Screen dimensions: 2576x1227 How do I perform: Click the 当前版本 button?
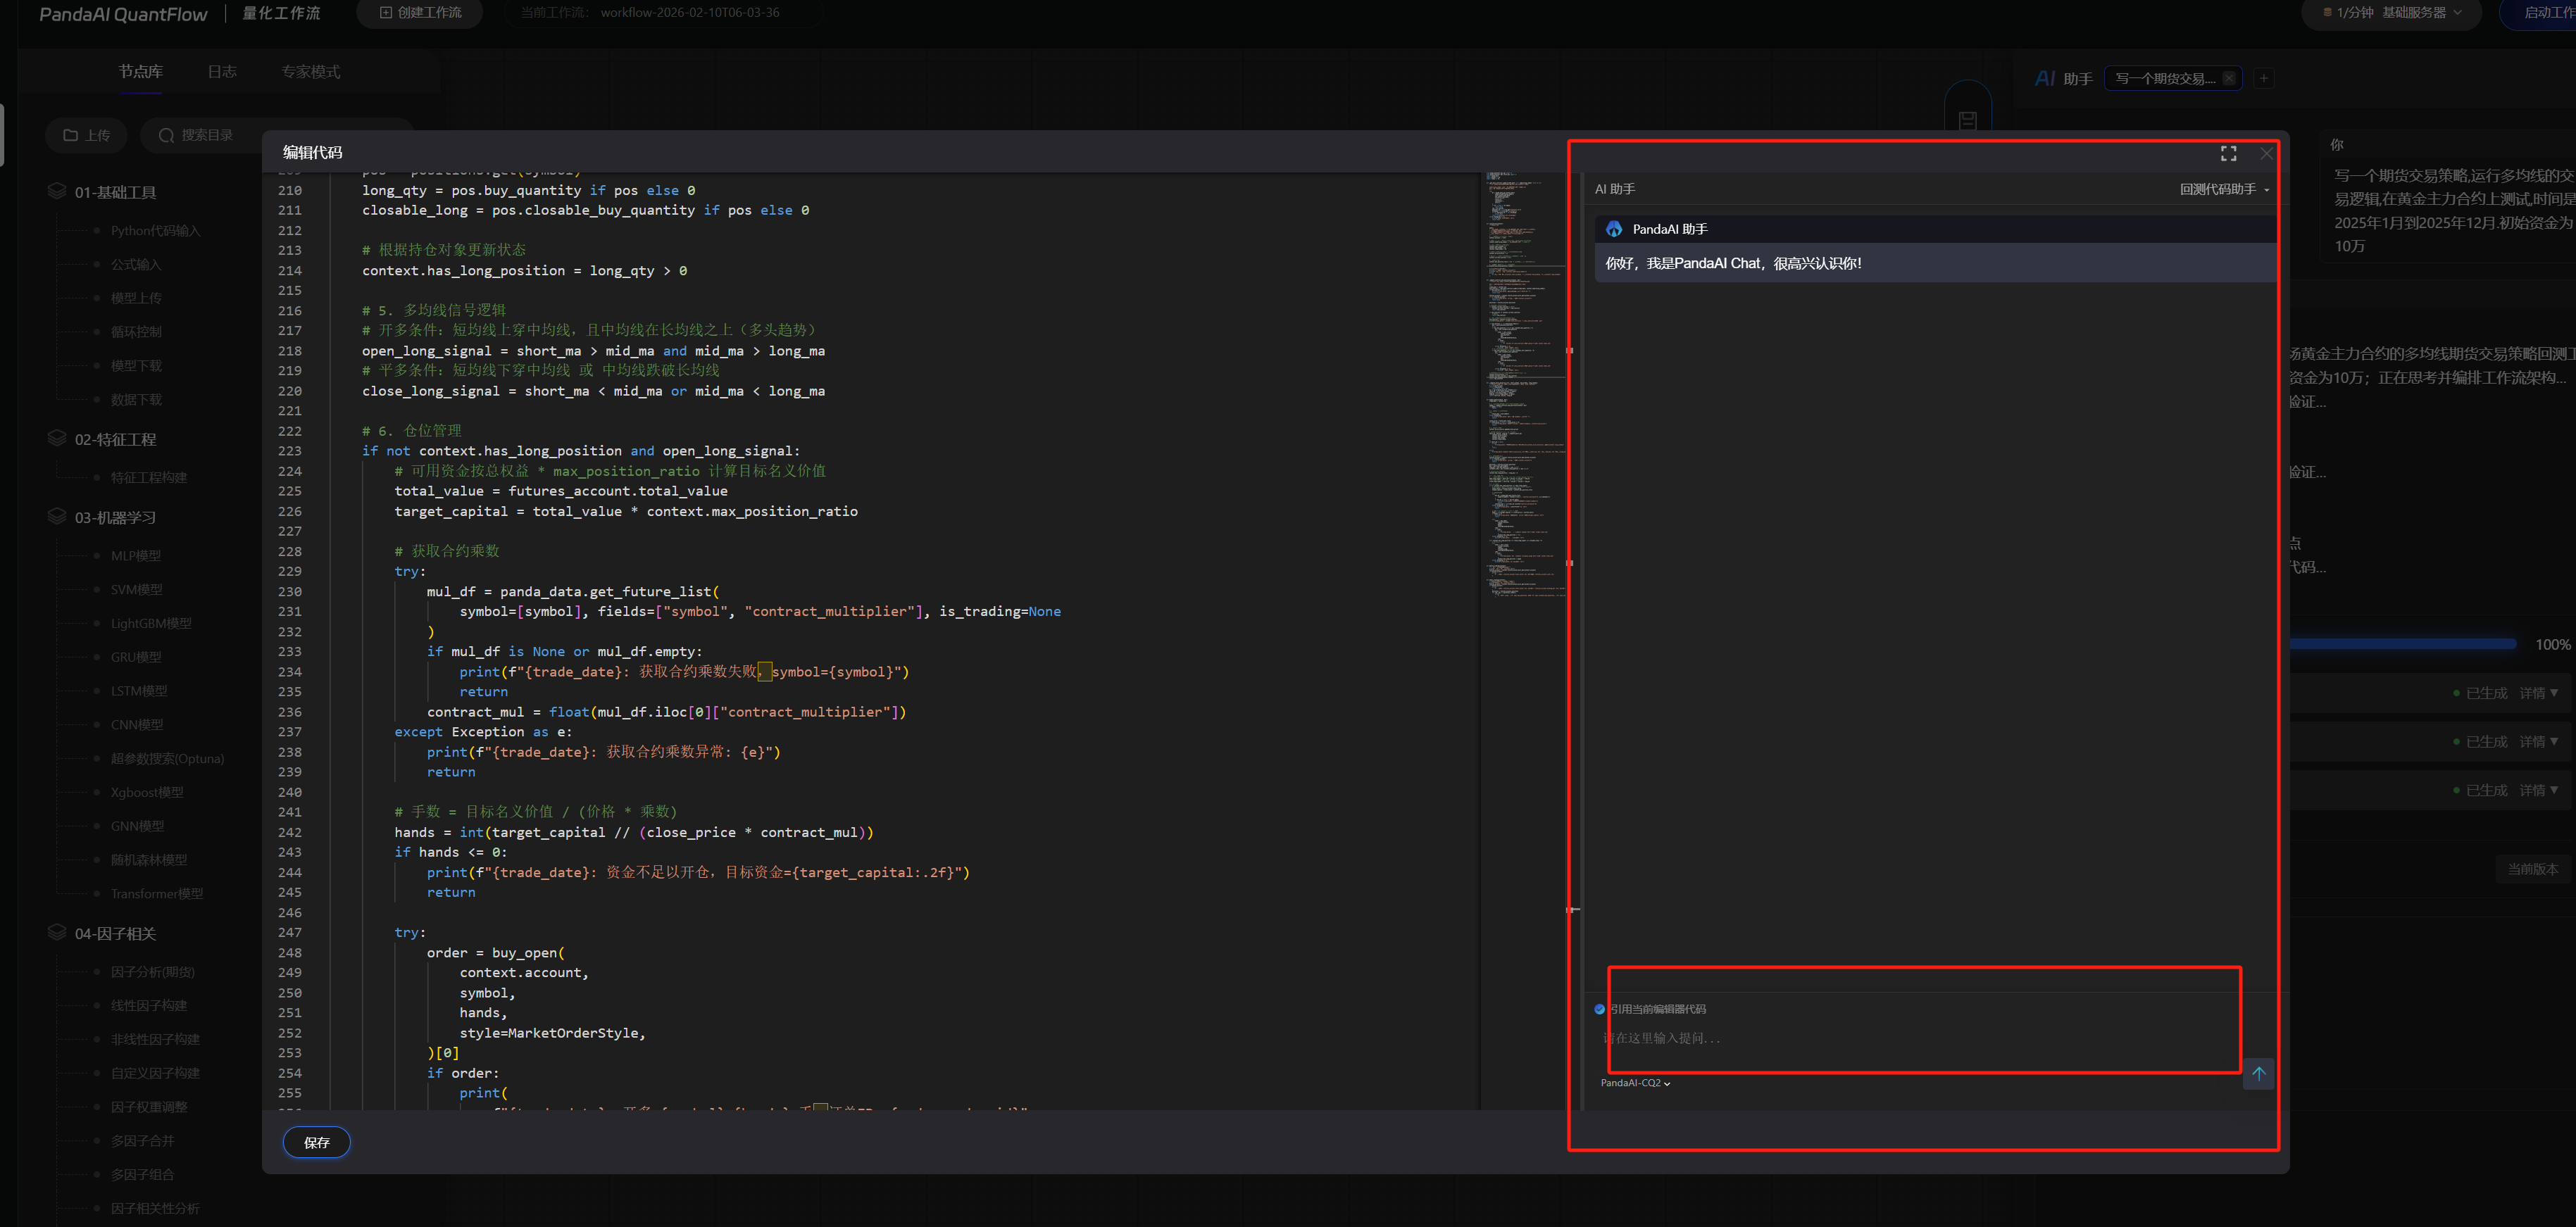click(2532, 869)
